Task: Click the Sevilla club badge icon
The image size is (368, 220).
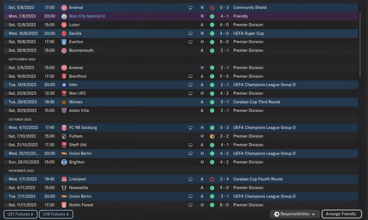Action: [64, 33]
